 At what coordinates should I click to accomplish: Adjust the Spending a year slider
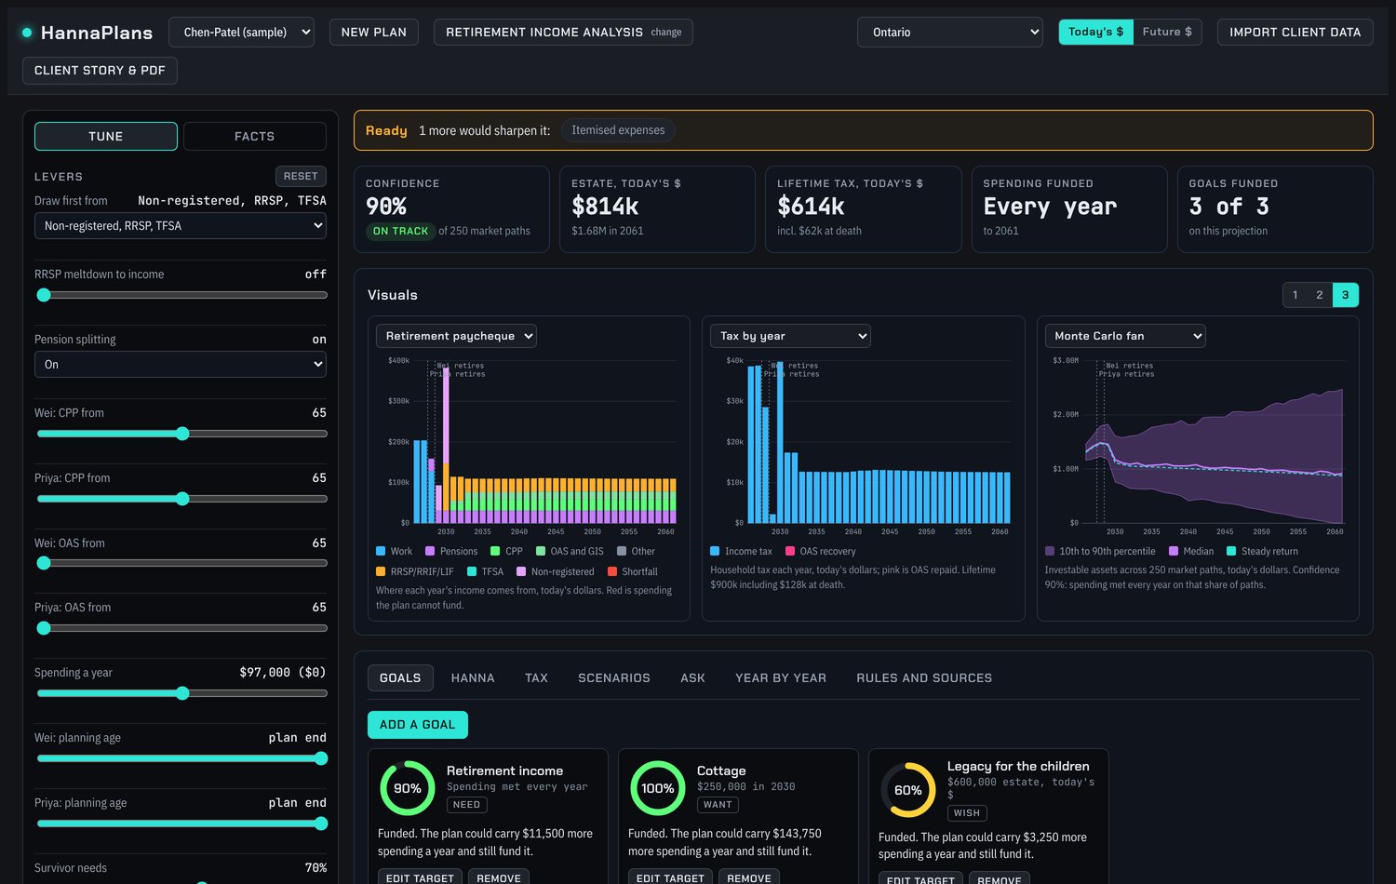tap(181, 693)
